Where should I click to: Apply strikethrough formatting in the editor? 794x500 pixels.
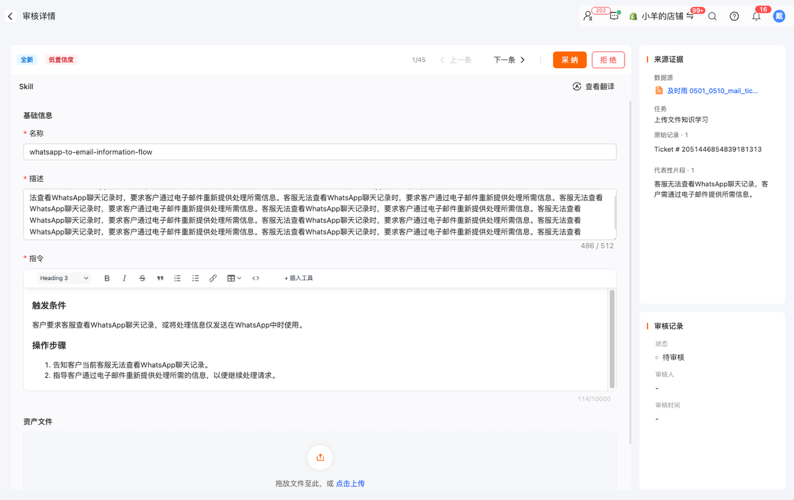[x=142, y=279]
